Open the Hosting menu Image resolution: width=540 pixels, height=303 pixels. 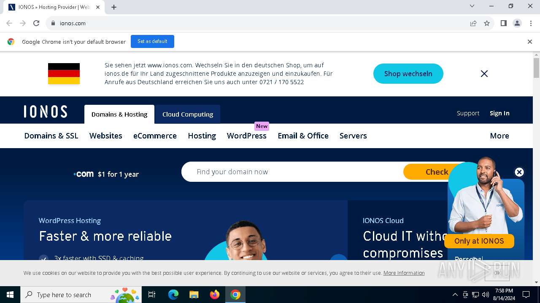[202, 136]
